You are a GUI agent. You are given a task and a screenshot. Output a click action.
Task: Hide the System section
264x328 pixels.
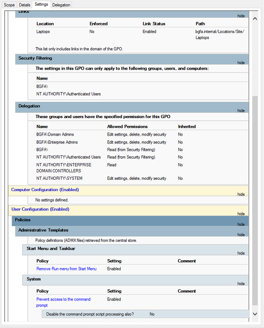coord(241,284)
